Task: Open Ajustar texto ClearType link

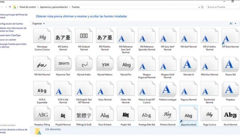Action: point(10,35)
